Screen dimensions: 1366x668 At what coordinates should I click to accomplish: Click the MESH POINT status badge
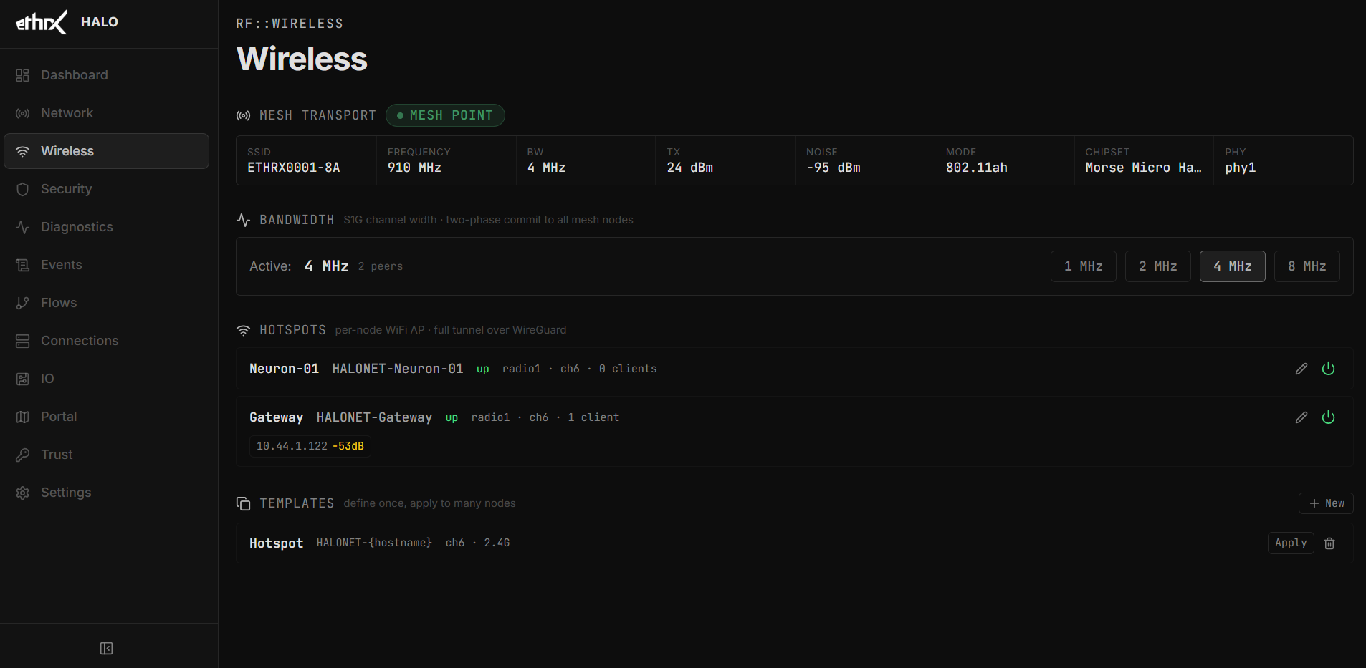(445, 115)
